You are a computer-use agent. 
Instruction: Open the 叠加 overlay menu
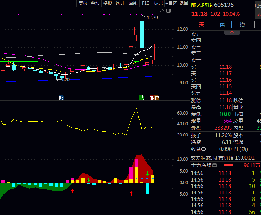[x=95, y=3]
